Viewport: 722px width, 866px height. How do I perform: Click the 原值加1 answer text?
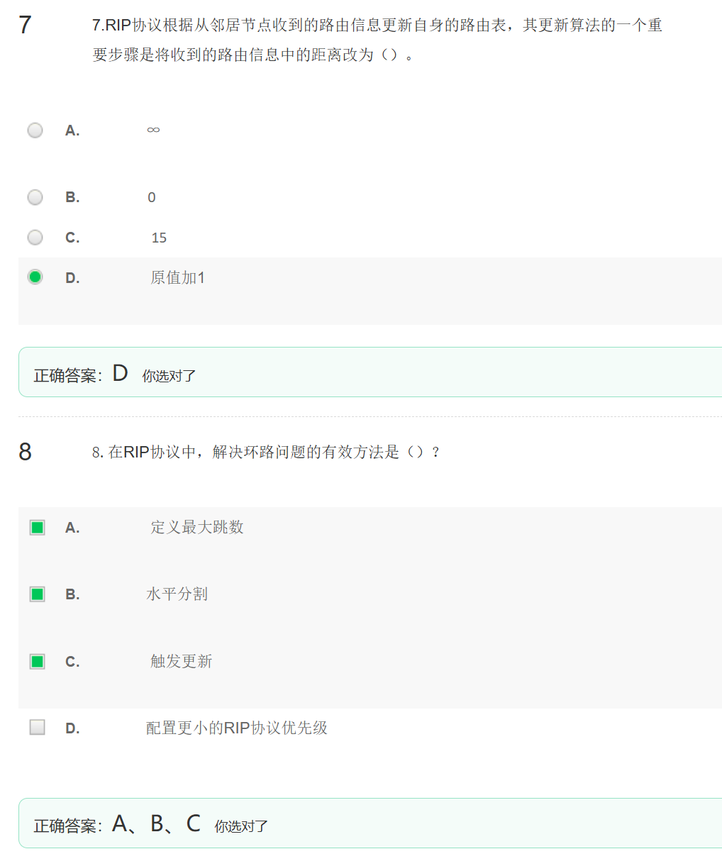click(x=177, y=278)
